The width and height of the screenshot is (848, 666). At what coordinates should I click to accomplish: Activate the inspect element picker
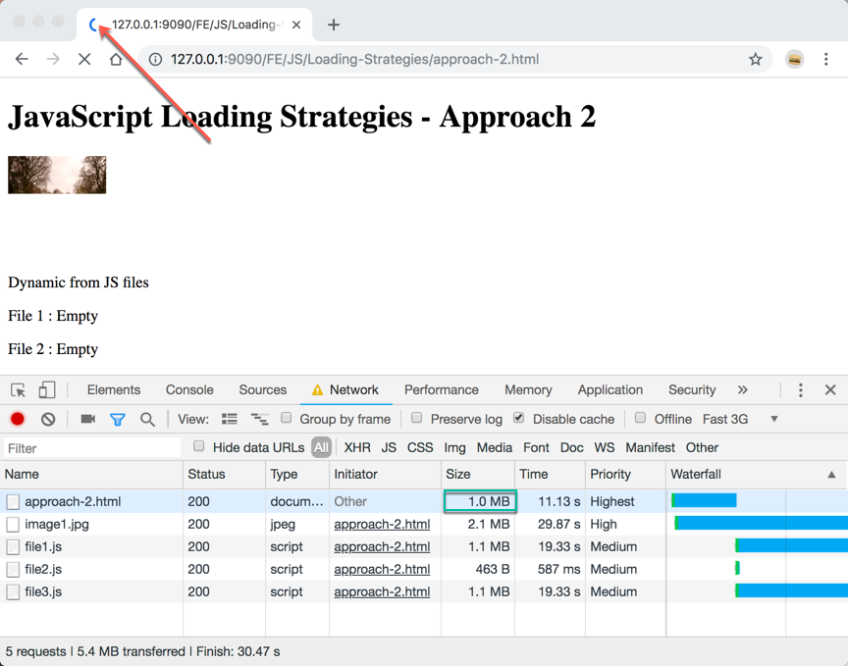click(x=18, y=389)
